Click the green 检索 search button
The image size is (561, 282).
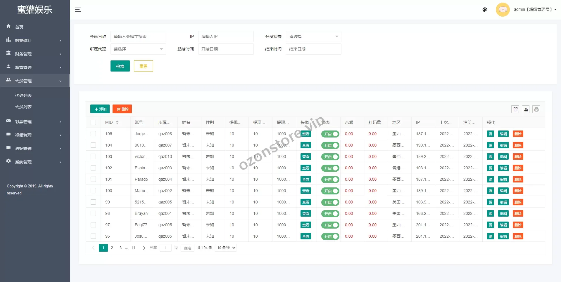point(120,66)
